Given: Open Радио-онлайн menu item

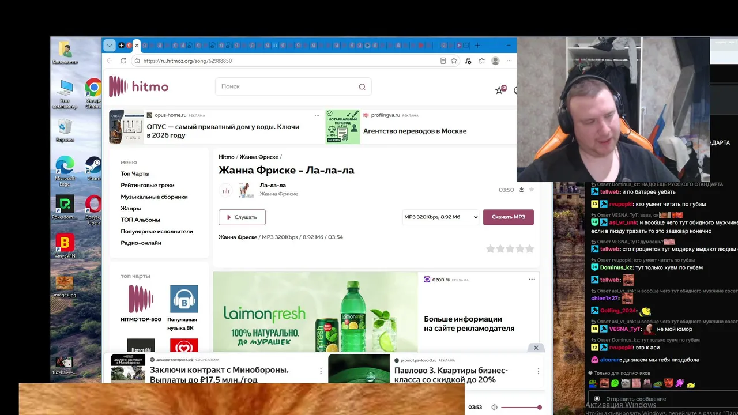Looking at the screenshot, I should [x=141, y=243].
